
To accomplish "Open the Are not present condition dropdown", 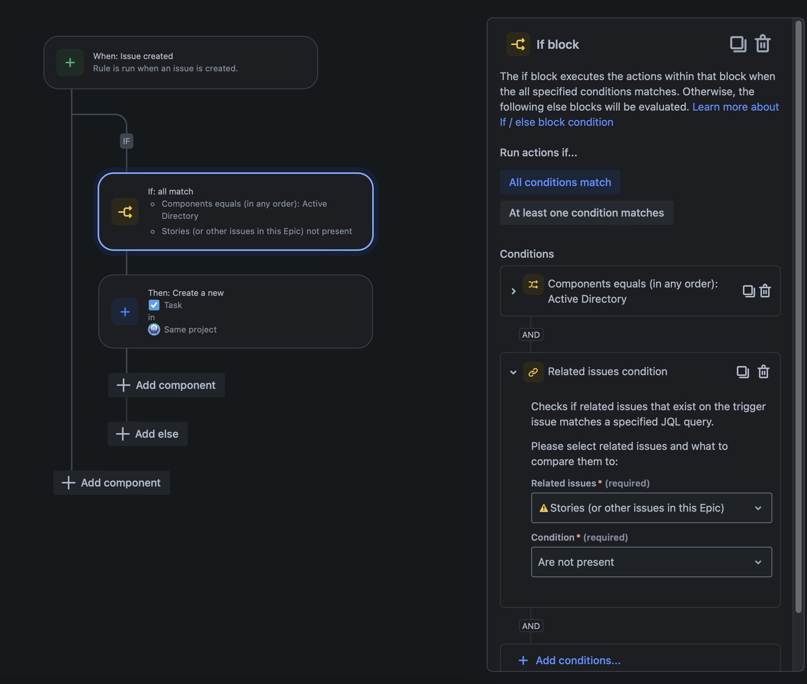I will tap(651, 562).
